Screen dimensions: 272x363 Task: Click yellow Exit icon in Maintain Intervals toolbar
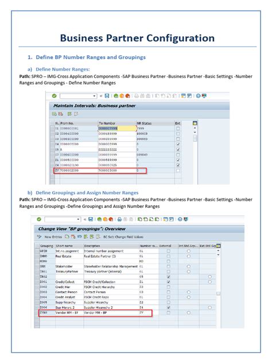coord(122,96)
